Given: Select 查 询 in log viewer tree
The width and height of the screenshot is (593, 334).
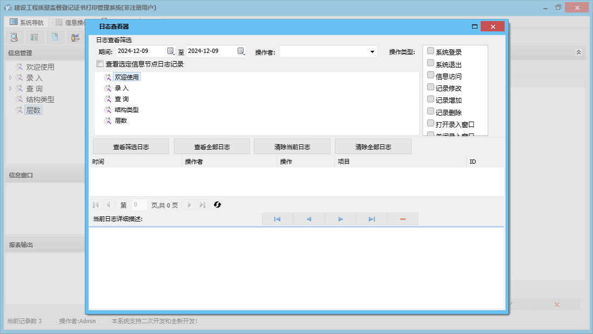Looking at the screenshot, I should (x=122, y=99).
